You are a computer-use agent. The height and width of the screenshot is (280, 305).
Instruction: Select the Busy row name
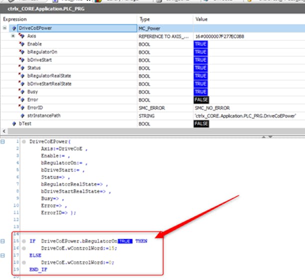[x=32, y=92]
